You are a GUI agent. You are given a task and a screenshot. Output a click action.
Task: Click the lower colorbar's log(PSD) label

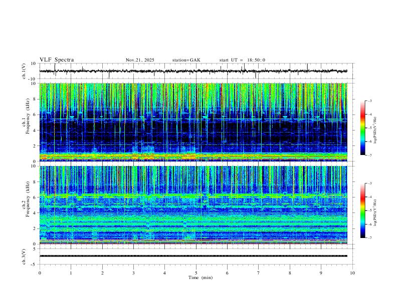375,213
